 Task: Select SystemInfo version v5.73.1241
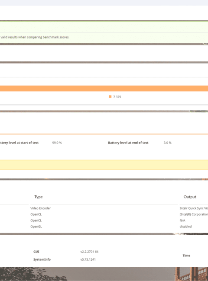(88, 259)
